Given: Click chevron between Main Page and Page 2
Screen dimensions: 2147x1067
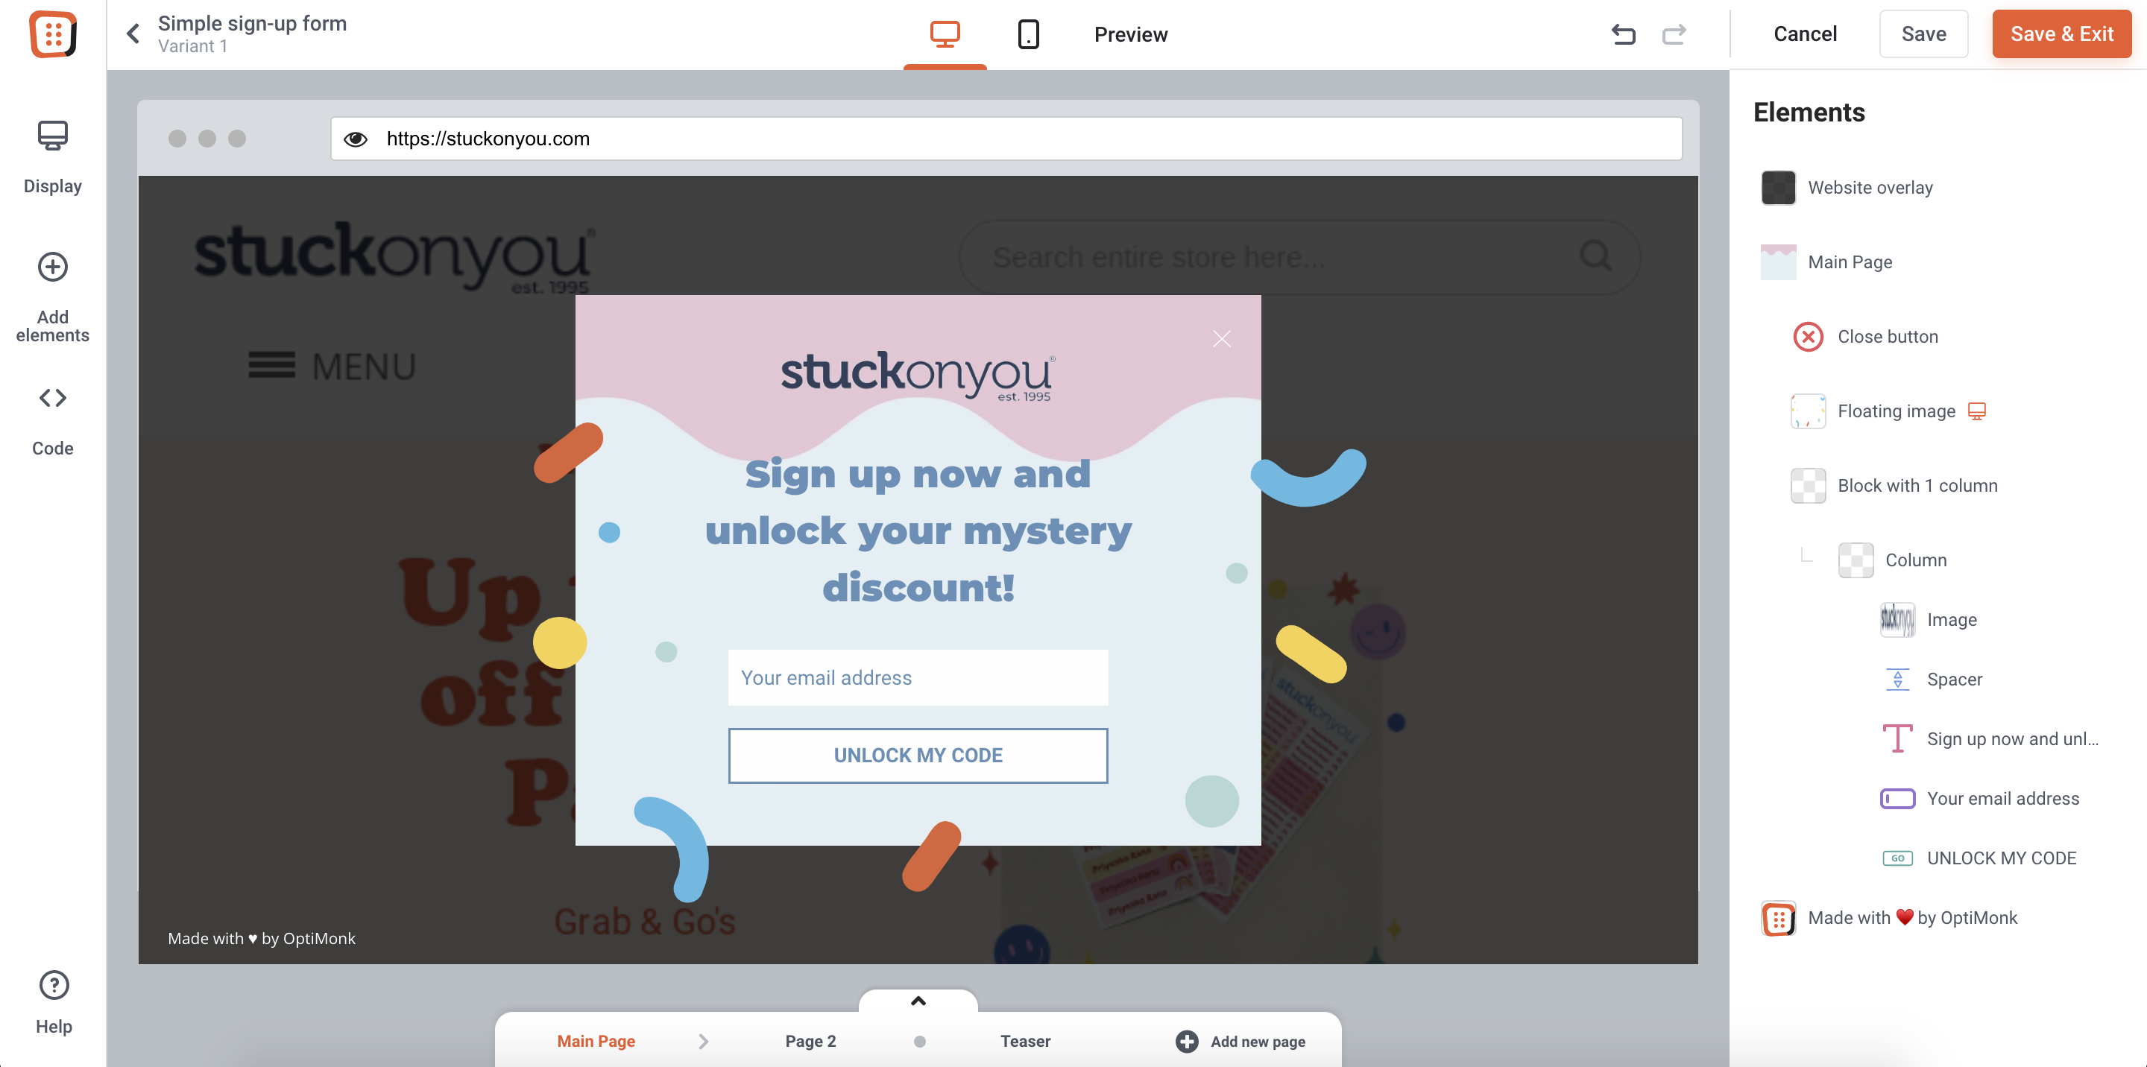Looking at the screenshot, I should (704, 1041).
